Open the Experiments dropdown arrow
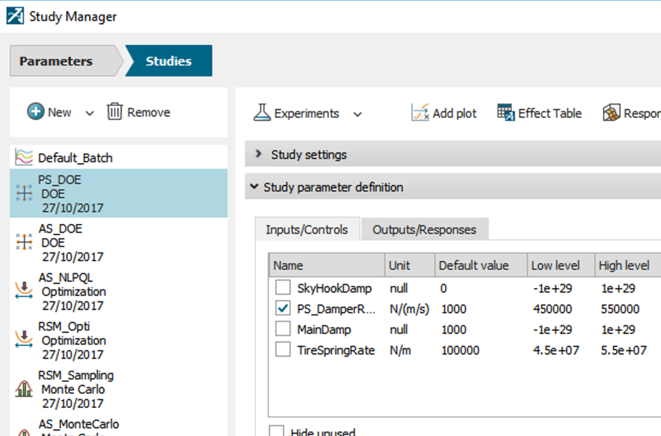 [358, 114]
